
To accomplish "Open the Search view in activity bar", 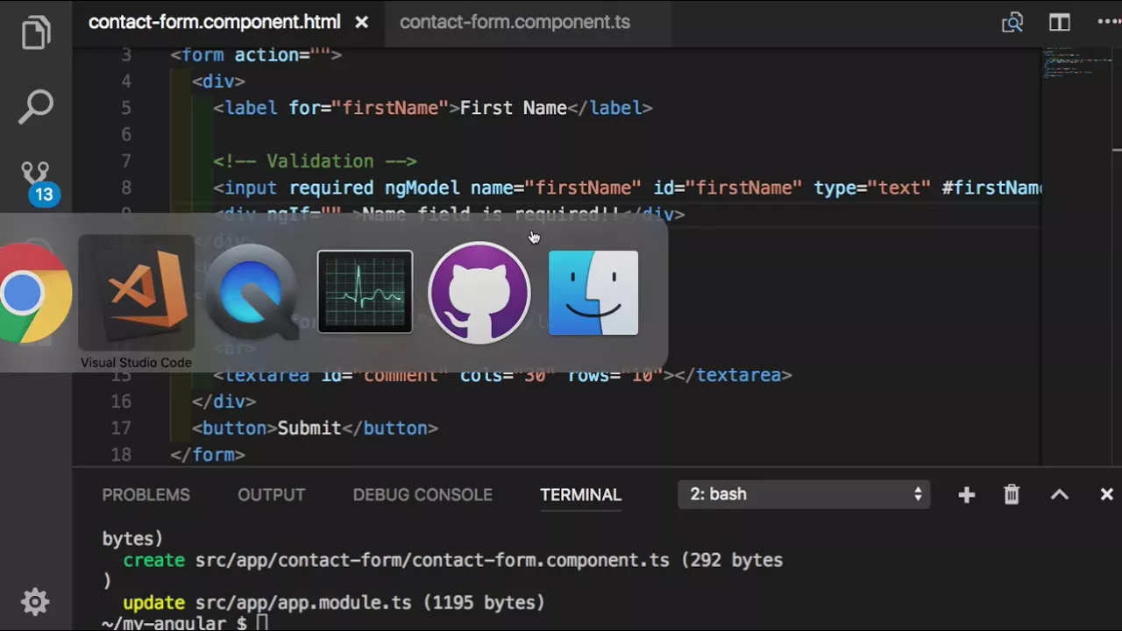I will [36, 106].
